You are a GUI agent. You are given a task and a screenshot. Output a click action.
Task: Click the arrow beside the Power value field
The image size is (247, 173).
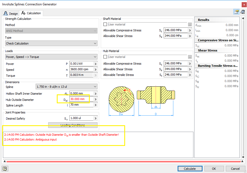tap(95, 64)
